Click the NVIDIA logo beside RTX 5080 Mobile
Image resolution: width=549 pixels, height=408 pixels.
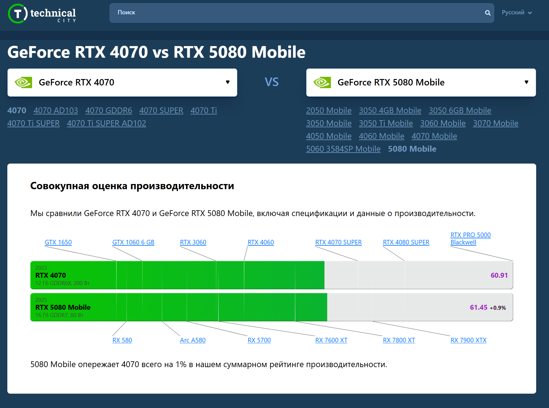pyautogui.click(x=322, y=82)
